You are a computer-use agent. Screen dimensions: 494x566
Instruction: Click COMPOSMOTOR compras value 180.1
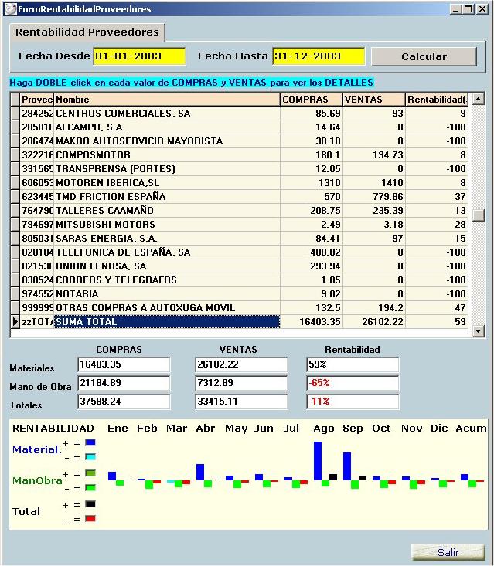(311, 155)
